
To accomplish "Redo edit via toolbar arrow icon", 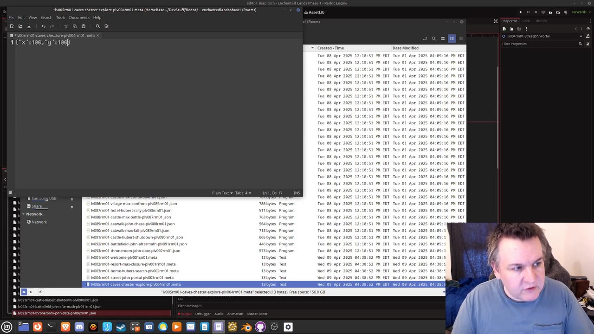I will point(52,26).
